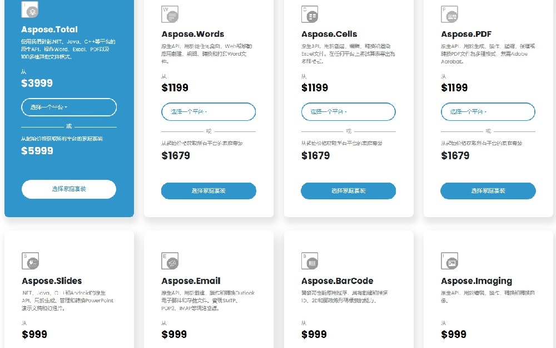Click the Aspose.Words product icon

pyautogui.click(x=170, y=14)
